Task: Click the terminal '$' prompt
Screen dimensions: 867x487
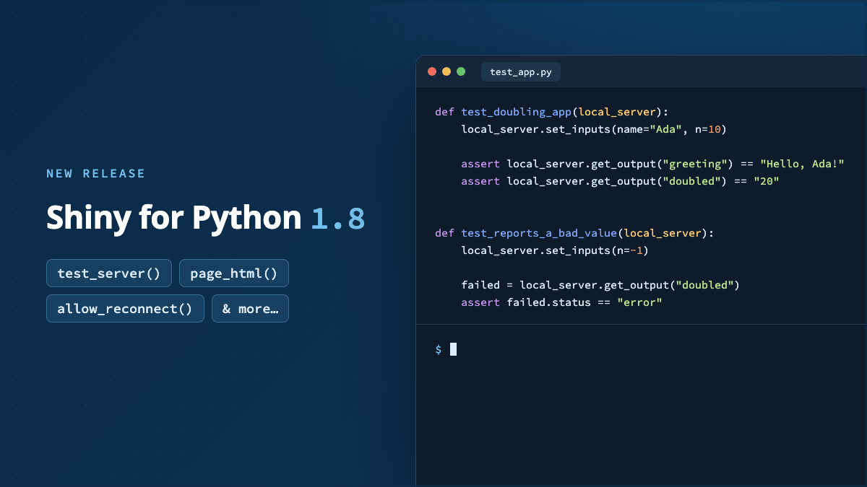Action: [438, 349]
